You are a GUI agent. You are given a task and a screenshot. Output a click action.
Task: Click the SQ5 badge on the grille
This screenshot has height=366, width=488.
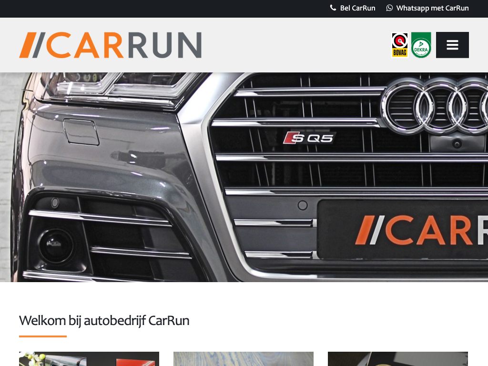309,138
